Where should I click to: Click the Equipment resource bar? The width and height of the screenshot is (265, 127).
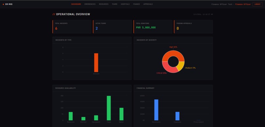pos(96,118)
